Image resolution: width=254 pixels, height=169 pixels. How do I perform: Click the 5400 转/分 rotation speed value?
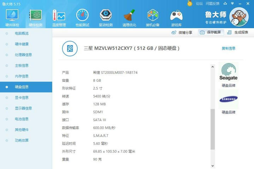click(x=102, y=96)
